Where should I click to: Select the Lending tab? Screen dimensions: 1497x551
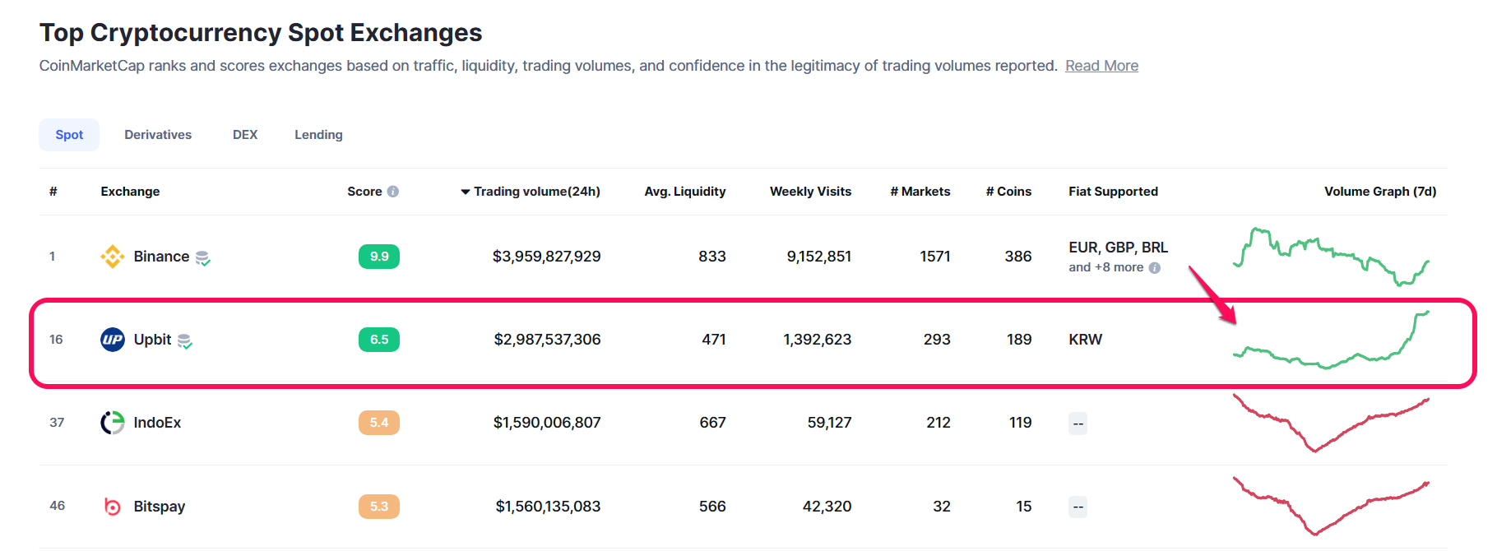[x=318, y=135]
